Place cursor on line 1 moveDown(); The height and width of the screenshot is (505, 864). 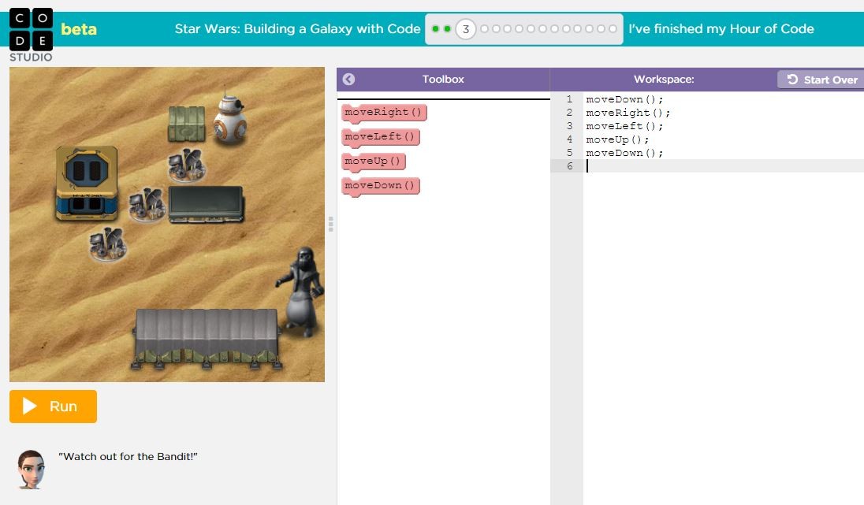(624, 99)
